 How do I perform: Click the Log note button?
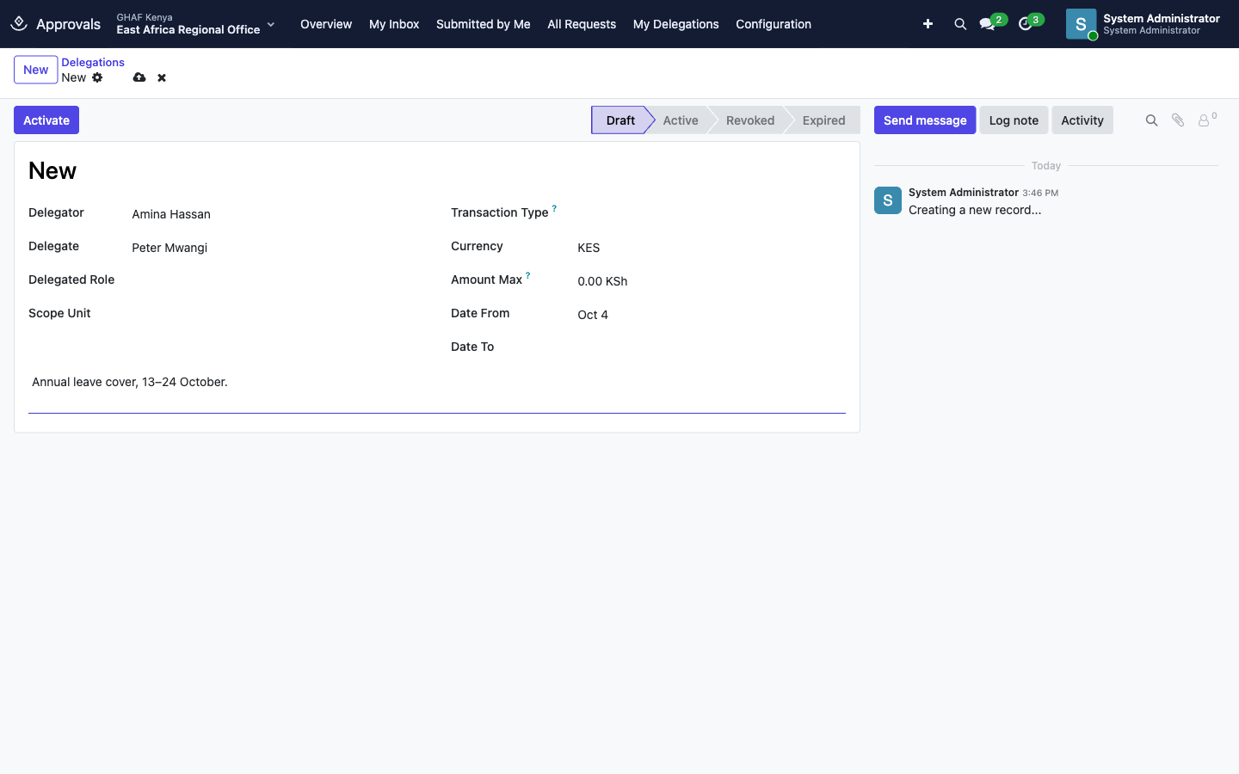1014,120
